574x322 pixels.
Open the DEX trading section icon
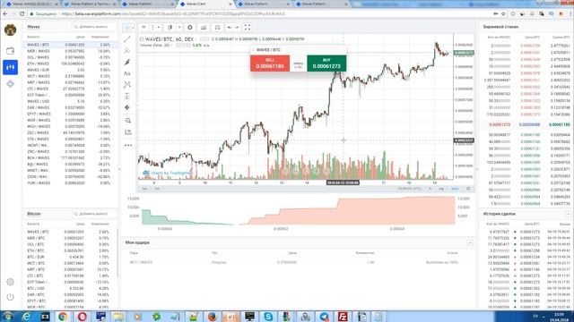[10, 67]
